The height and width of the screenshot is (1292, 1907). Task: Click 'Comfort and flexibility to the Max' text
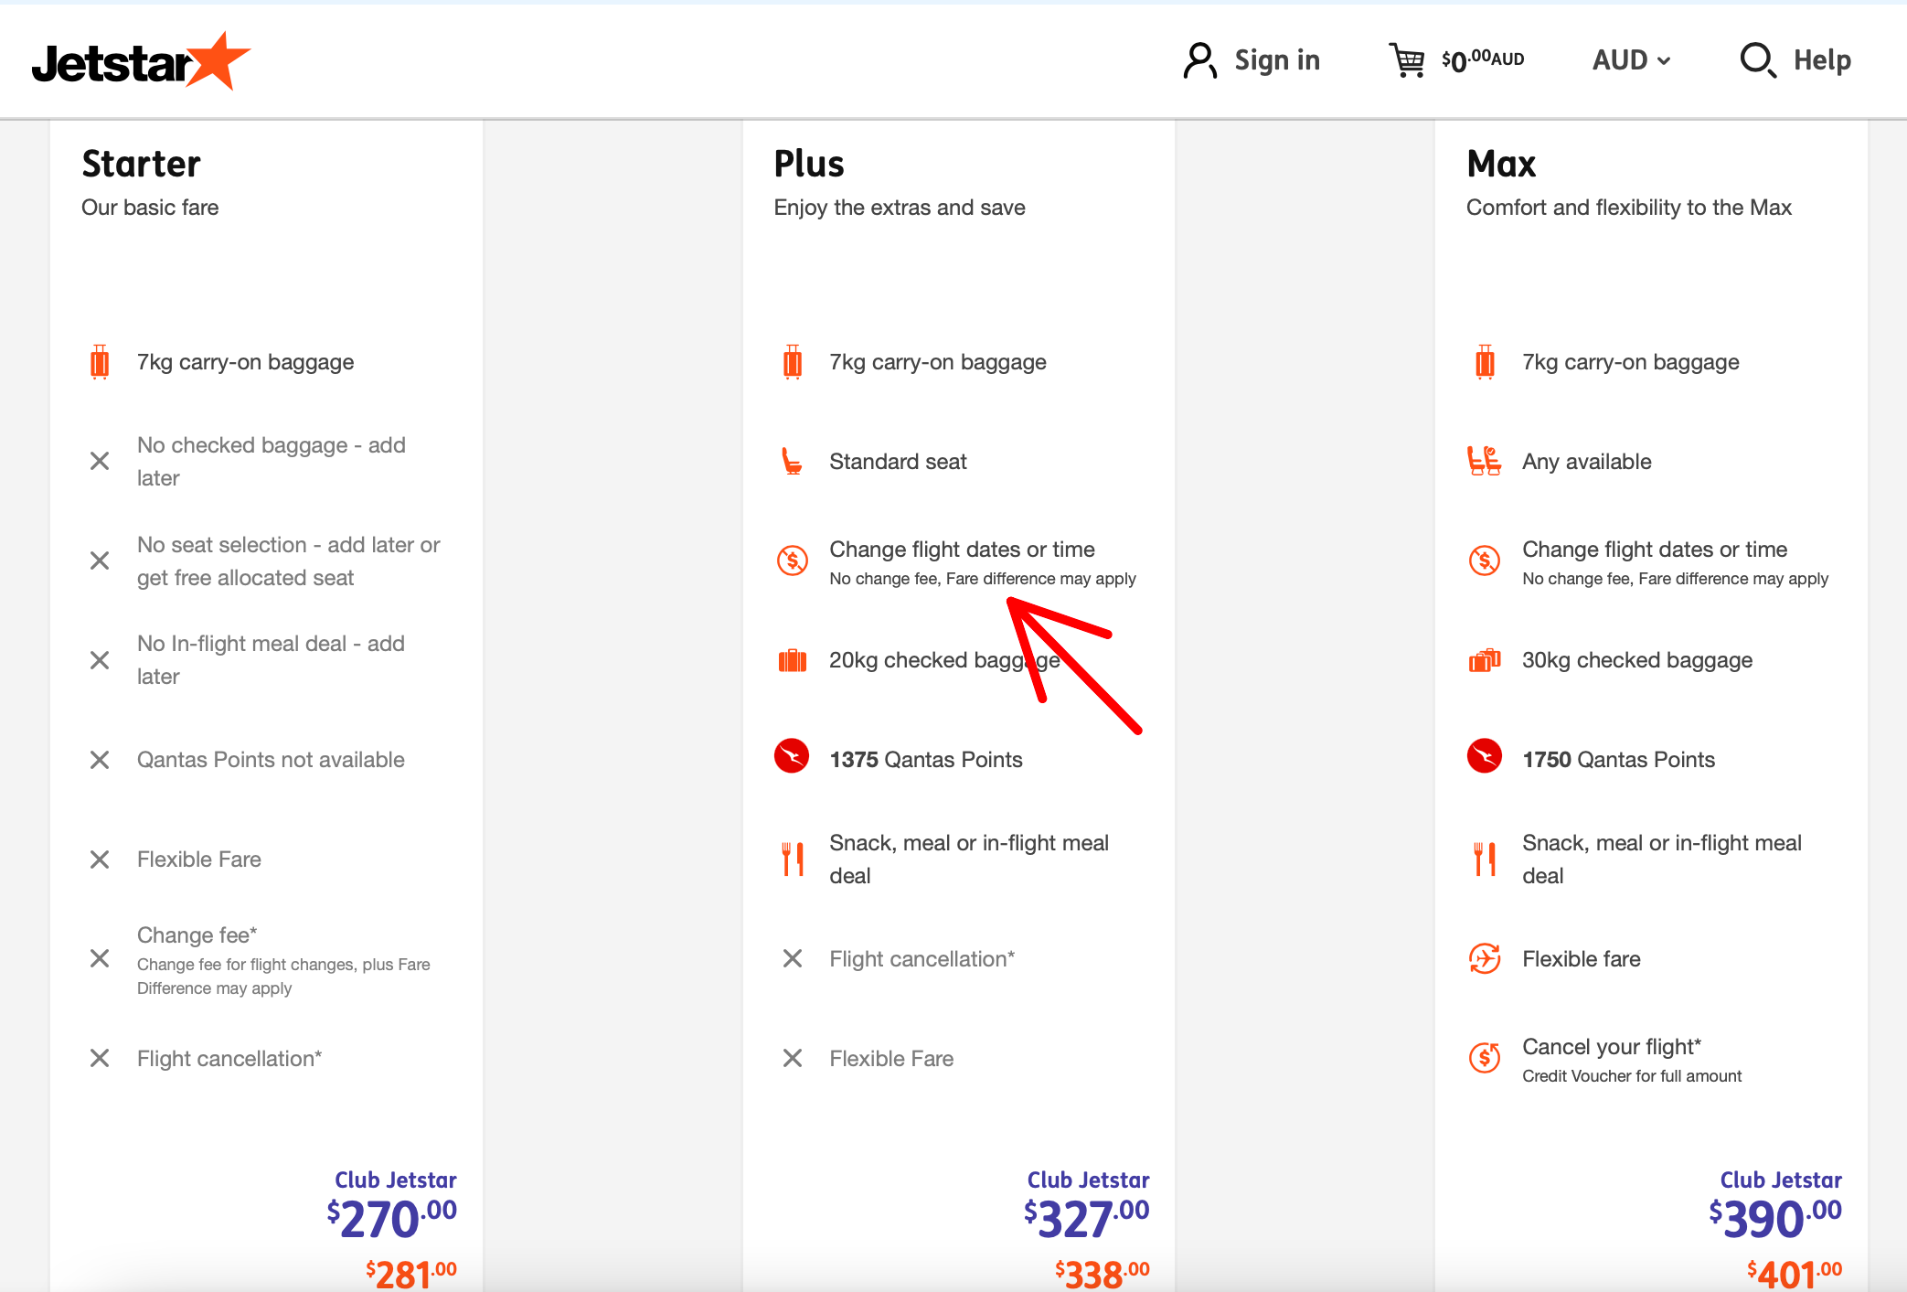click(x=1629, y=208)
